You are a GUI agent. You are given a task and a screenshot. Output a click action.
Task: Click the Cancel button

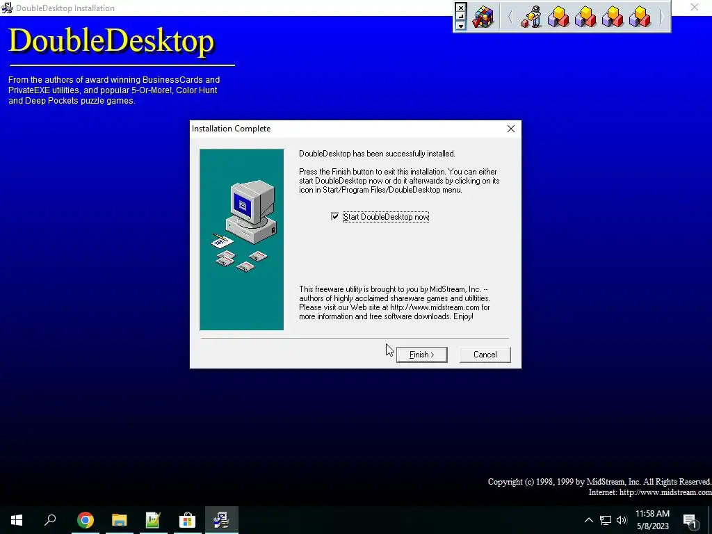[x=485, y=355]
